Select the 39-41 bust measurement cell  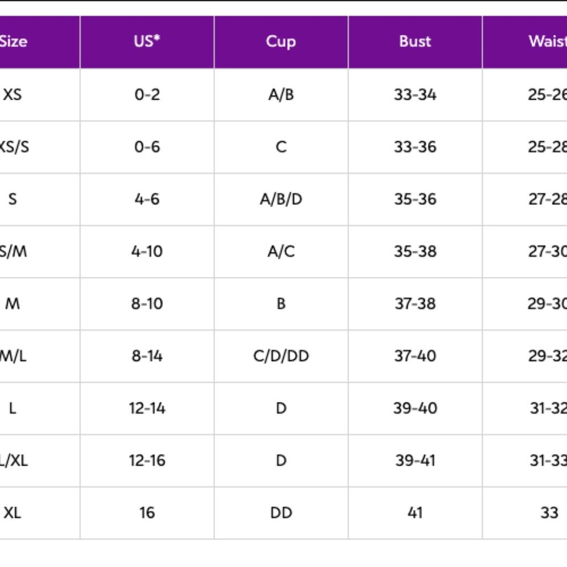(x=415, y=460)
